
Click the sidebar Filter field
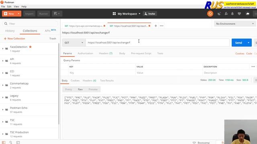tap(30, 24)
